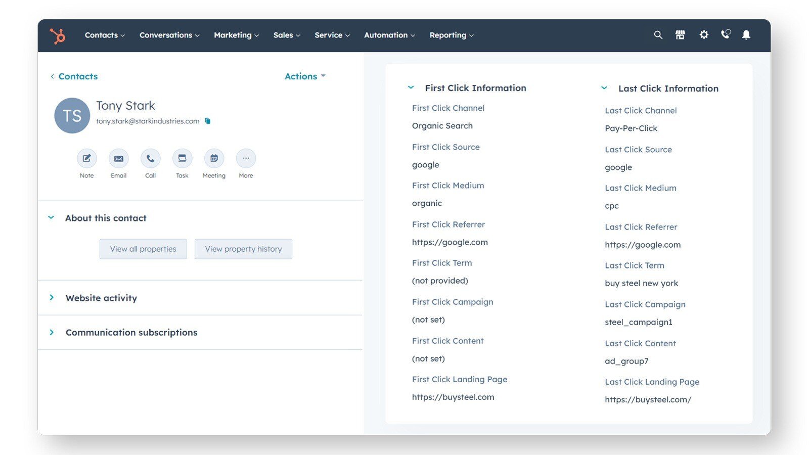Open the Reporting menu
This screenshot has height=455, width=809.
451,35
